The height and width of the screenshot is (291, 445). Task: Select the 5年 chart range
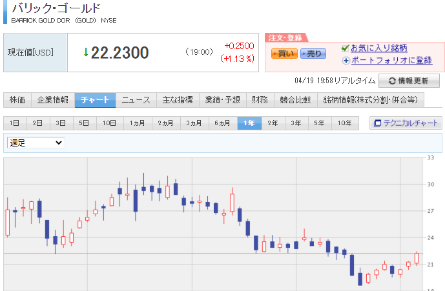pyautogui.click(x=320, y=123)
